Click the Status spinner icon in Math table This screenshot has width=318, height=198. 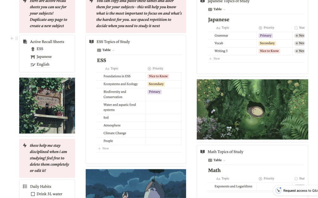coord(296,179)
